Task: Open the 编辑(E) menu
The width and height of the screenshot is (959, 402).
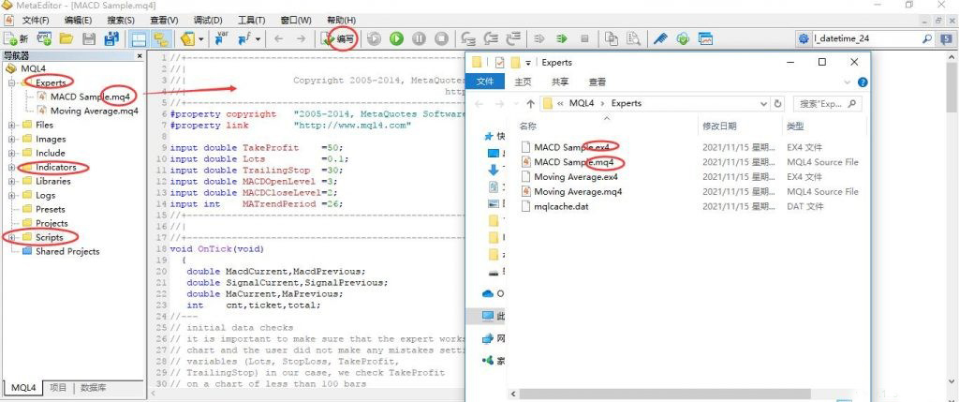Action: pos(79,21)
